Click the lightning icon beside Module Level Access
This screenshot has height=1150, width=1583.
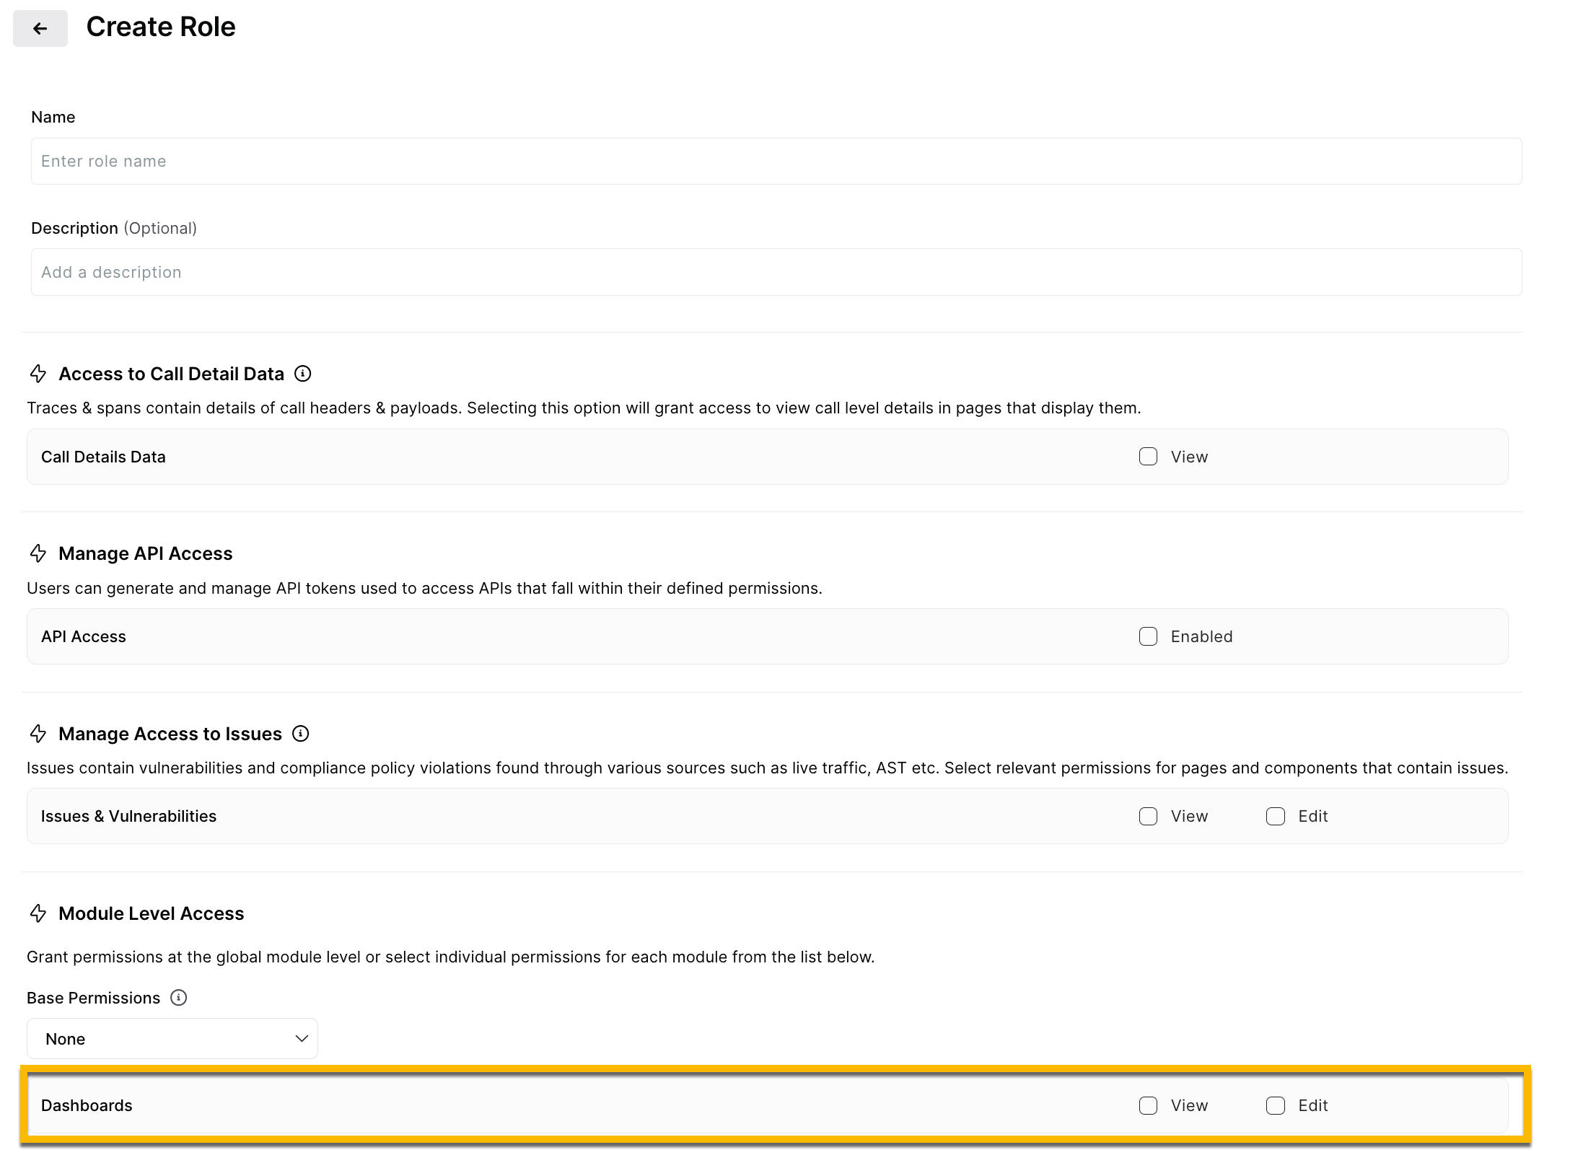pyautogui.click(x=38, y=913)
